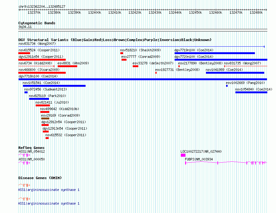Image resolution: width=276 pixels, height=213 pixels.
Task: Click the second OMIM ASS1 orange gene glyph
Action: (24, 199)
